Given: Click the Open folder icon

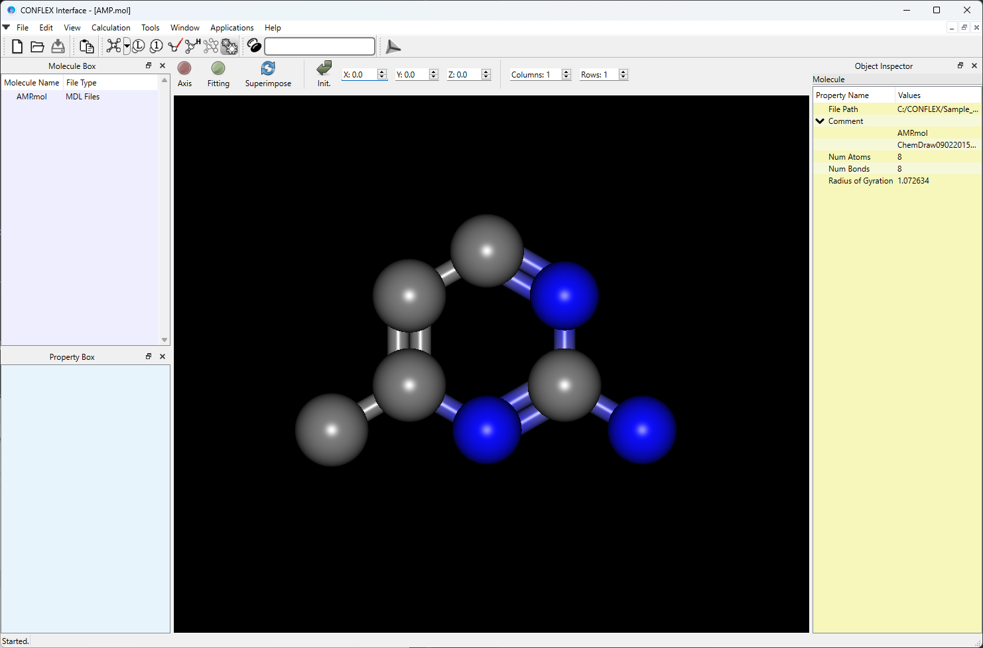Looking at the screenshot, I should point(37,46).
